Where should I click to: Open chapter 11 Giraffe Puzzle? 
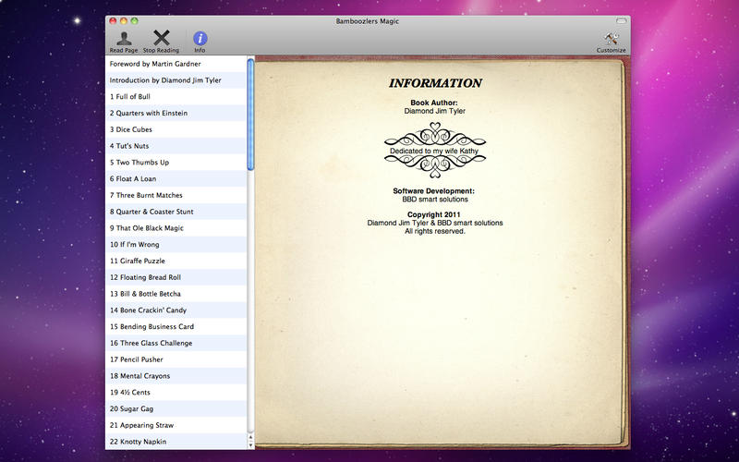(x=138, y=261)
